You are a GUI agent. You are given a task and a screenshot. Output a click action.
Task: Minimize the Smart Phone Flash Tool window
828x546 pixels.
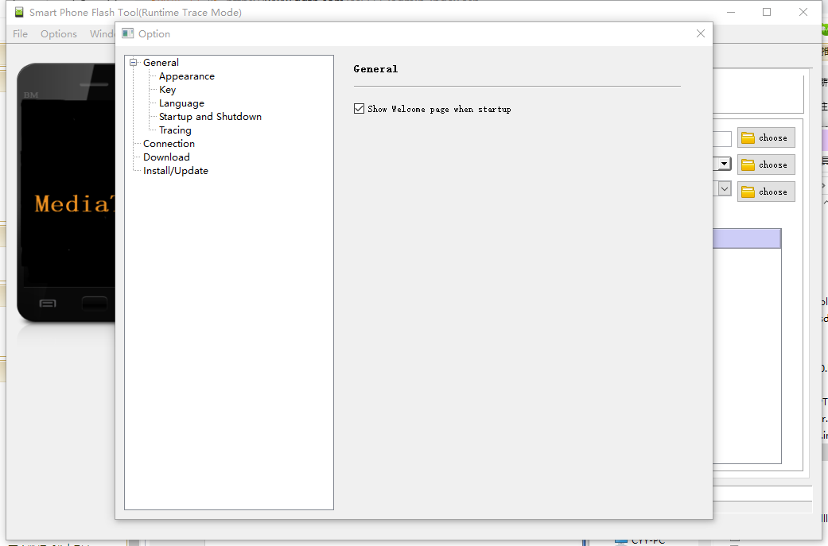tap(731, 12)
